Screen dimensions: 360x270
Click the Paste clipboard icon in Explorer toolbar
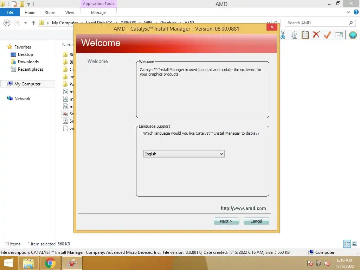point(305,35)
